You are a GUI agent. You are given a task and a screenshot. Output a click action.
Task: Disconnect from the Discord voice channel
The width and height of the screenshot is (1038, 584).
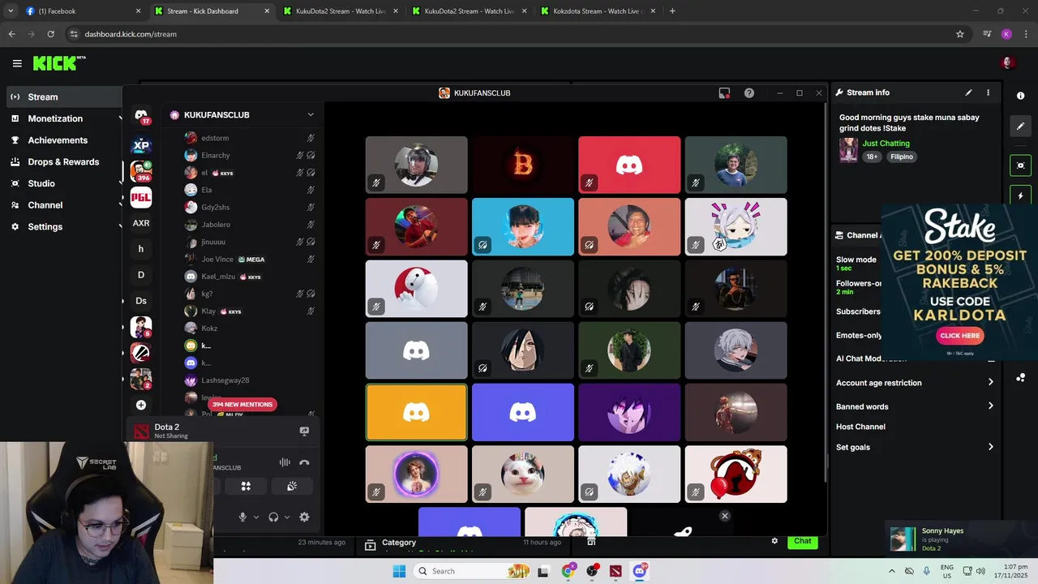pyautogui.click(x=304, y=462)
